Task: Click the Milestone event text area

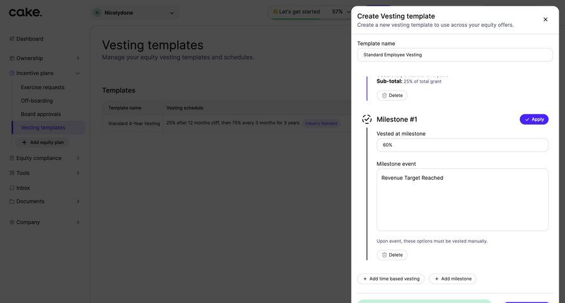Action: 462,200
